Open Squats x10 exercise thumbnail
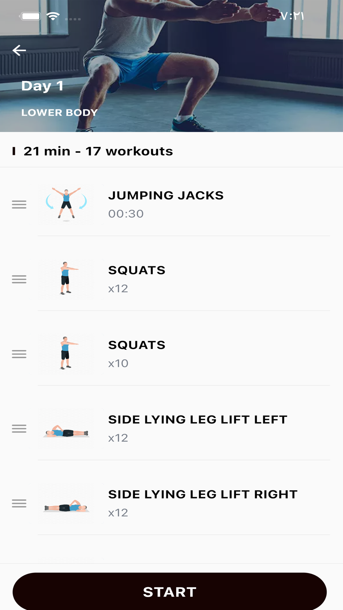343x610 pixels. [66, 354]
